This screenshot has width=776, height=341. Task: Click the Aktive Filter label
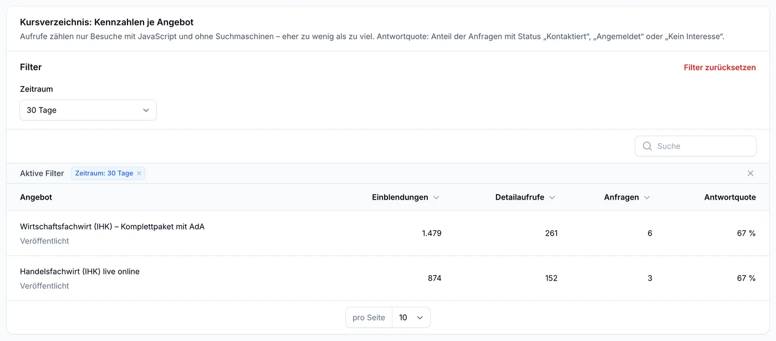[x=42, y=174]
